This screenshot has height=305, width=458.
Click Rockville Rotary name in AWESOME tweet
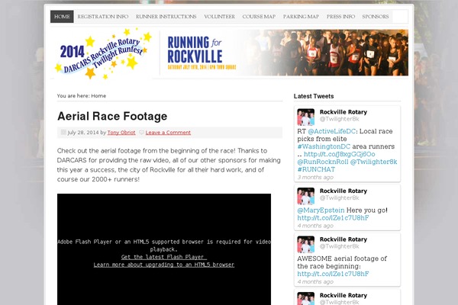pos(343,239)
